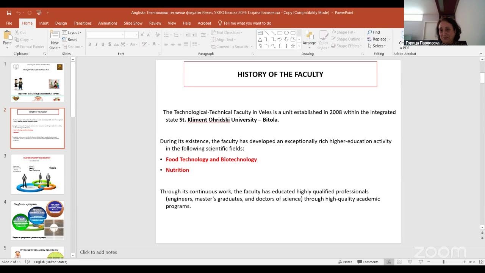
Task: Click the HISTORY OF THE FACULTY title
Action: (280, 74)
